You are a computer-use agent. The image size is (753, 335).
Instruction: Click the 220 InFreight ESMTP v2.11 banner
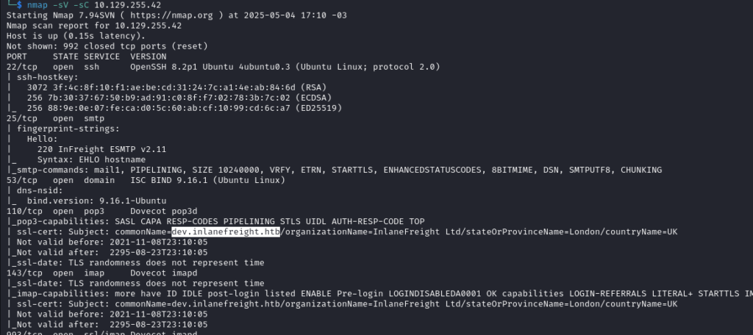[x=101, y=149]
